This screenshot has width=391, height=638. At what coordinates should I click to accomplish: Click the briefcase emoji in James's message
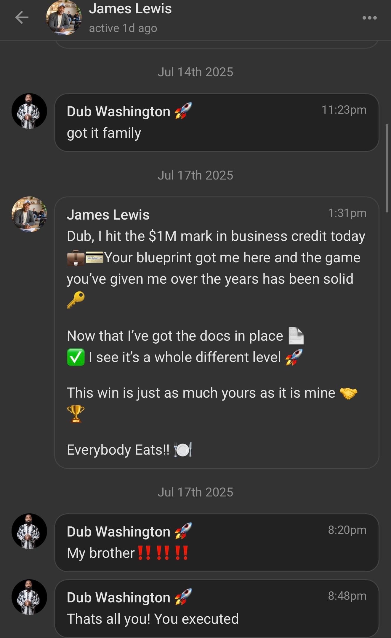(76, 258)
